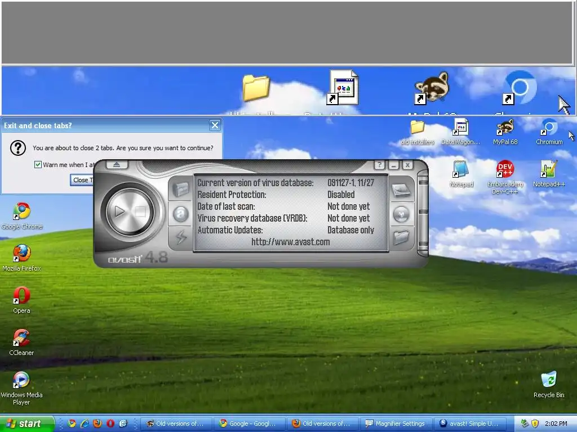Open Resident Protection lightning icon in avast!

coord(181,237)
